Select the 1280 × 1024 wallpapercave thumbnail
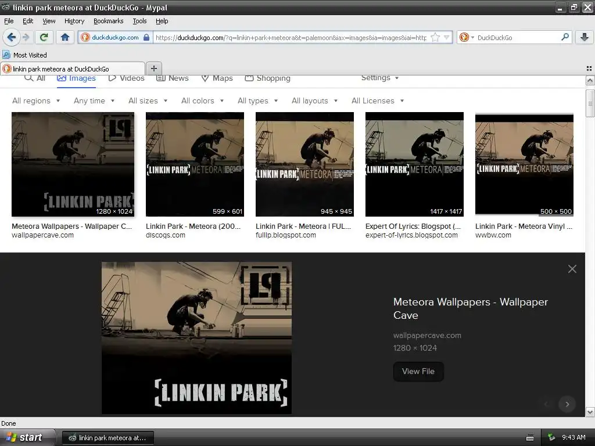595x446 pixels. pyautogui.click(x=73, y=164)
